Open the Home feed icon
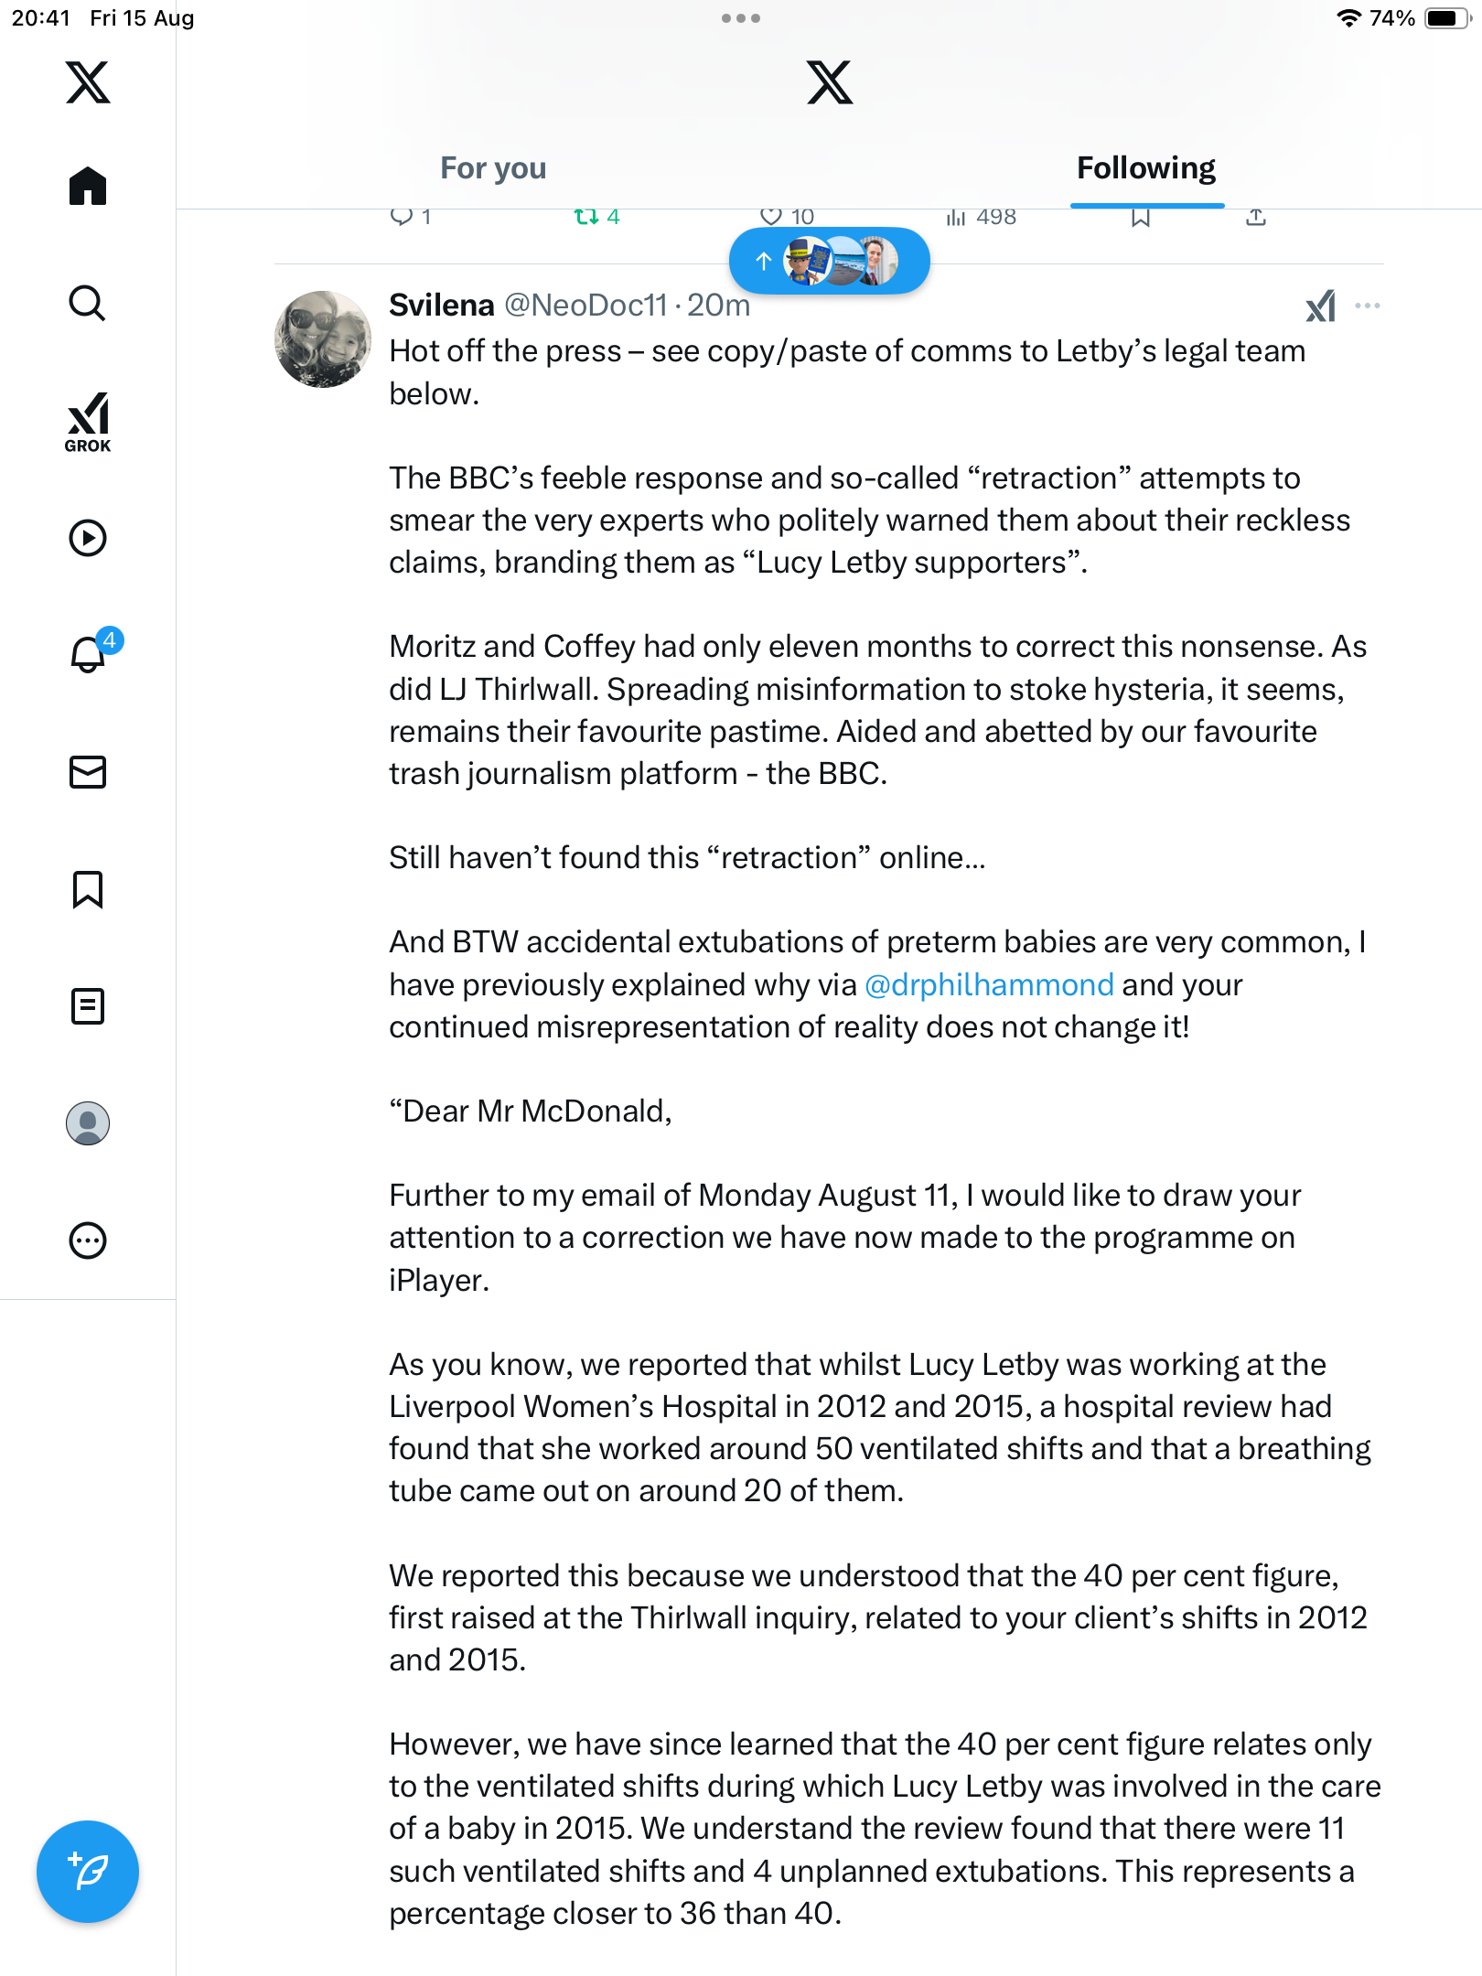Screen dimensions: 1482x1976 point(88,187)
